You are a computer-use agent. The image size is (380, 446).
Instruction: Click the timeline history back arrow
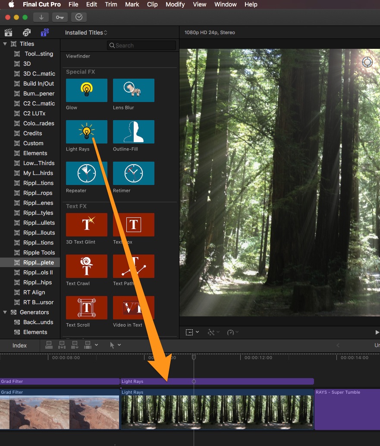coord(338,345)
